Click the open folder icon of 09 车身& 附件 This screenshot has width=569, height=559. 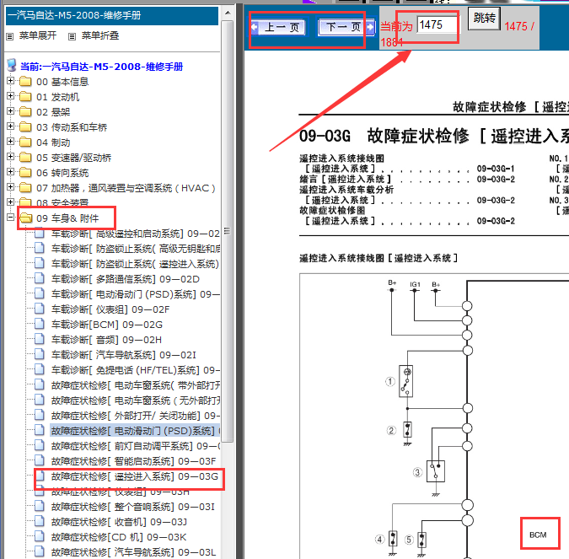(26, 218)
